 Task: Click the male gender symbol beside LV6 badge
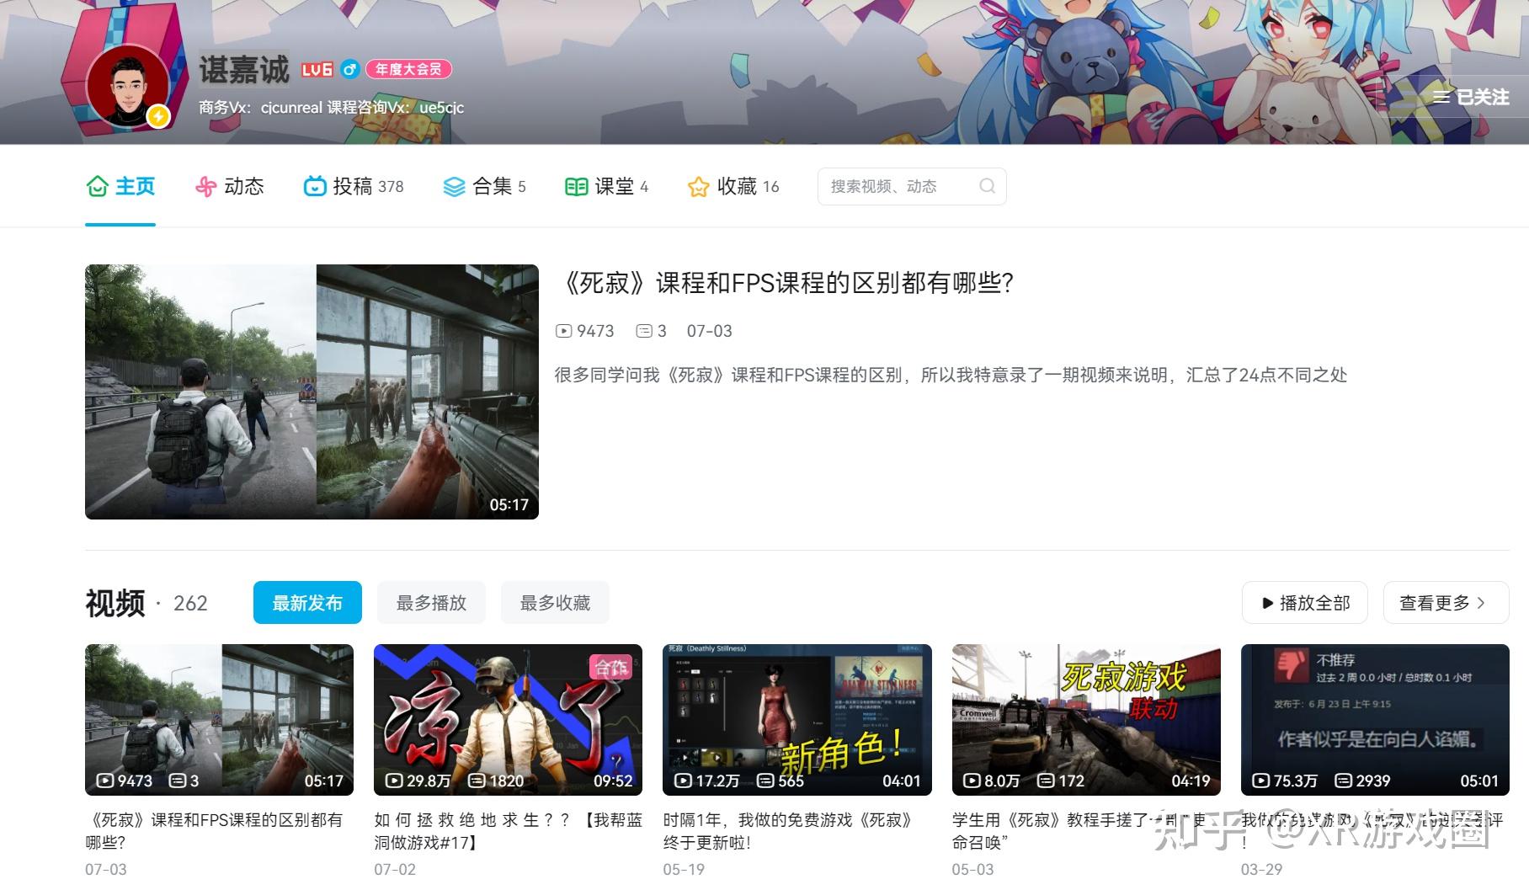tap(352, 70)
